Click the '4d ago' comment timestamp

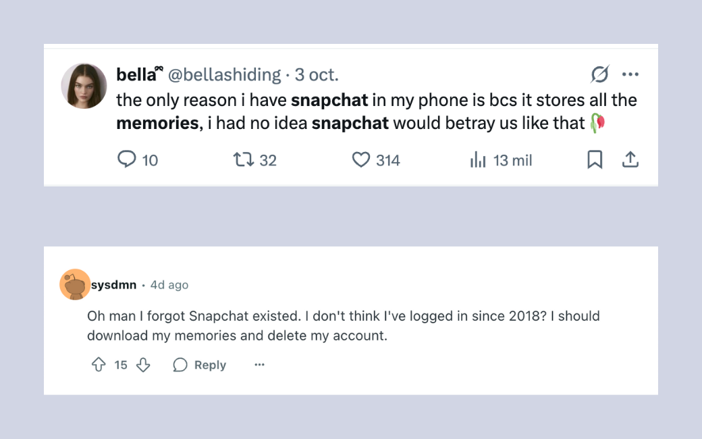click(x=169, y=285)
